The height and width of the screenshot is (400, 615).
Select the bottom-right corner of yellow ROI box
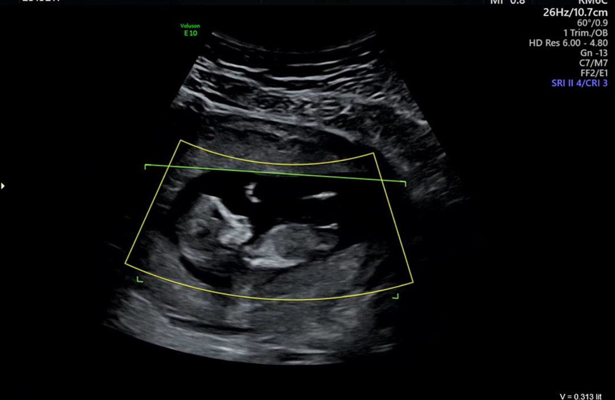click(x=413, y=282)
